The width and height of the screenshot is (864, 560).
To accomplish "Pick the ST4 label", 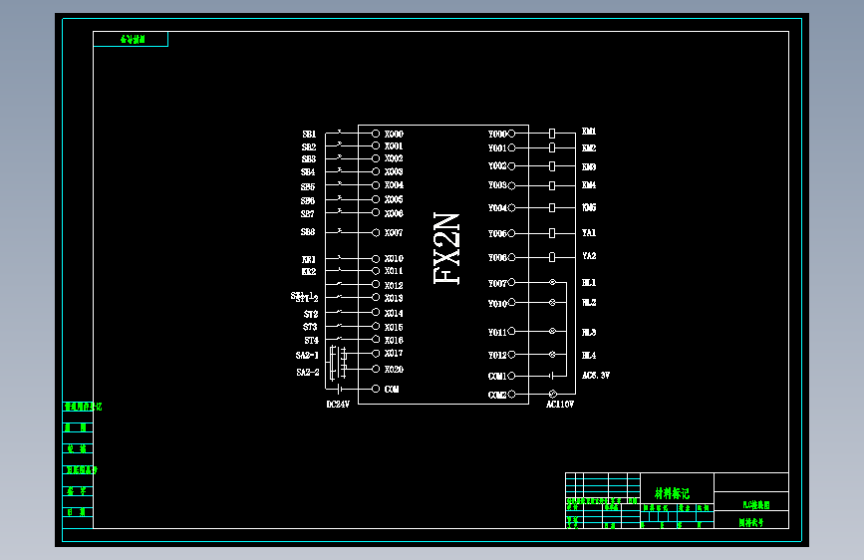I will pyautogui.click(x=311, y=341).
